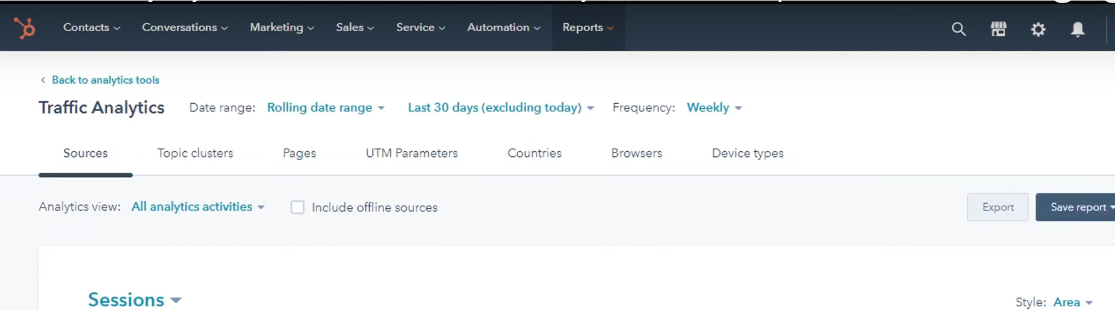Click the Export button
This screenshot has width=1115, height=310.
coord(998,207)
